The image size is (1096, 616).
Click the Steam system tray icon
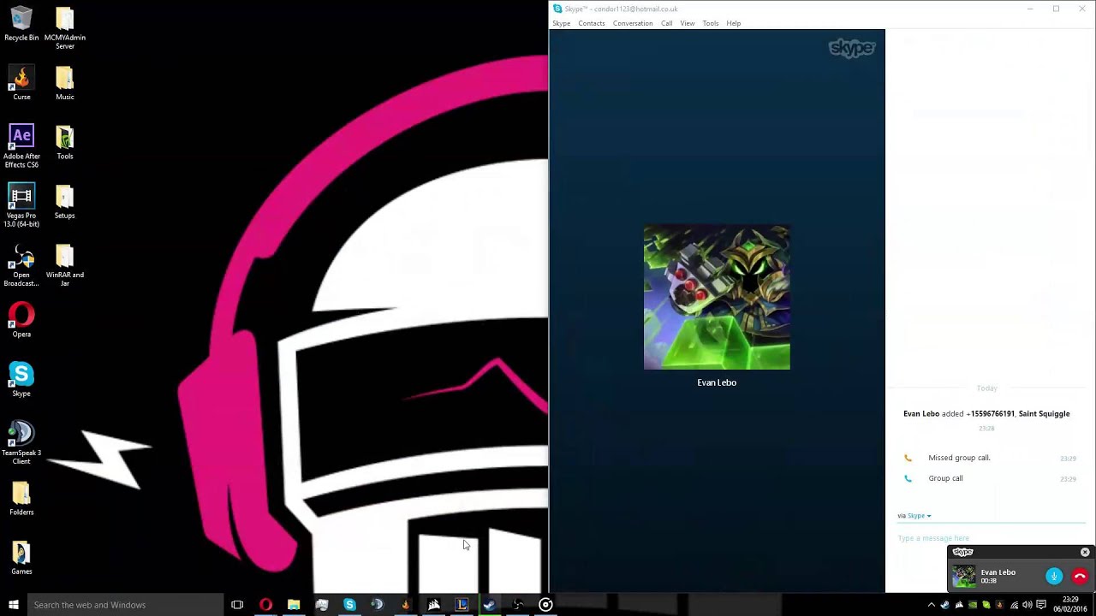(x=945, y=605)
